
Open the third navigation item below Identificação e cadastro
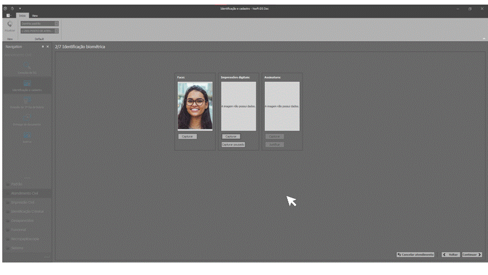point(27,103)
